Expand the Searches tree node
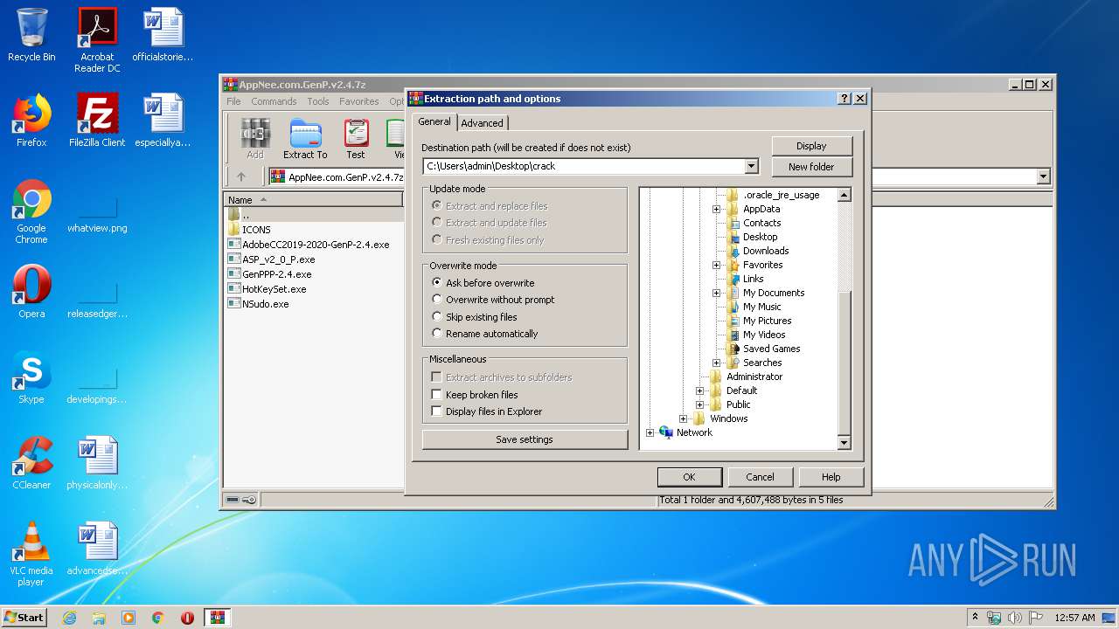Screen dimensions: 1119x629 (716, 363)
